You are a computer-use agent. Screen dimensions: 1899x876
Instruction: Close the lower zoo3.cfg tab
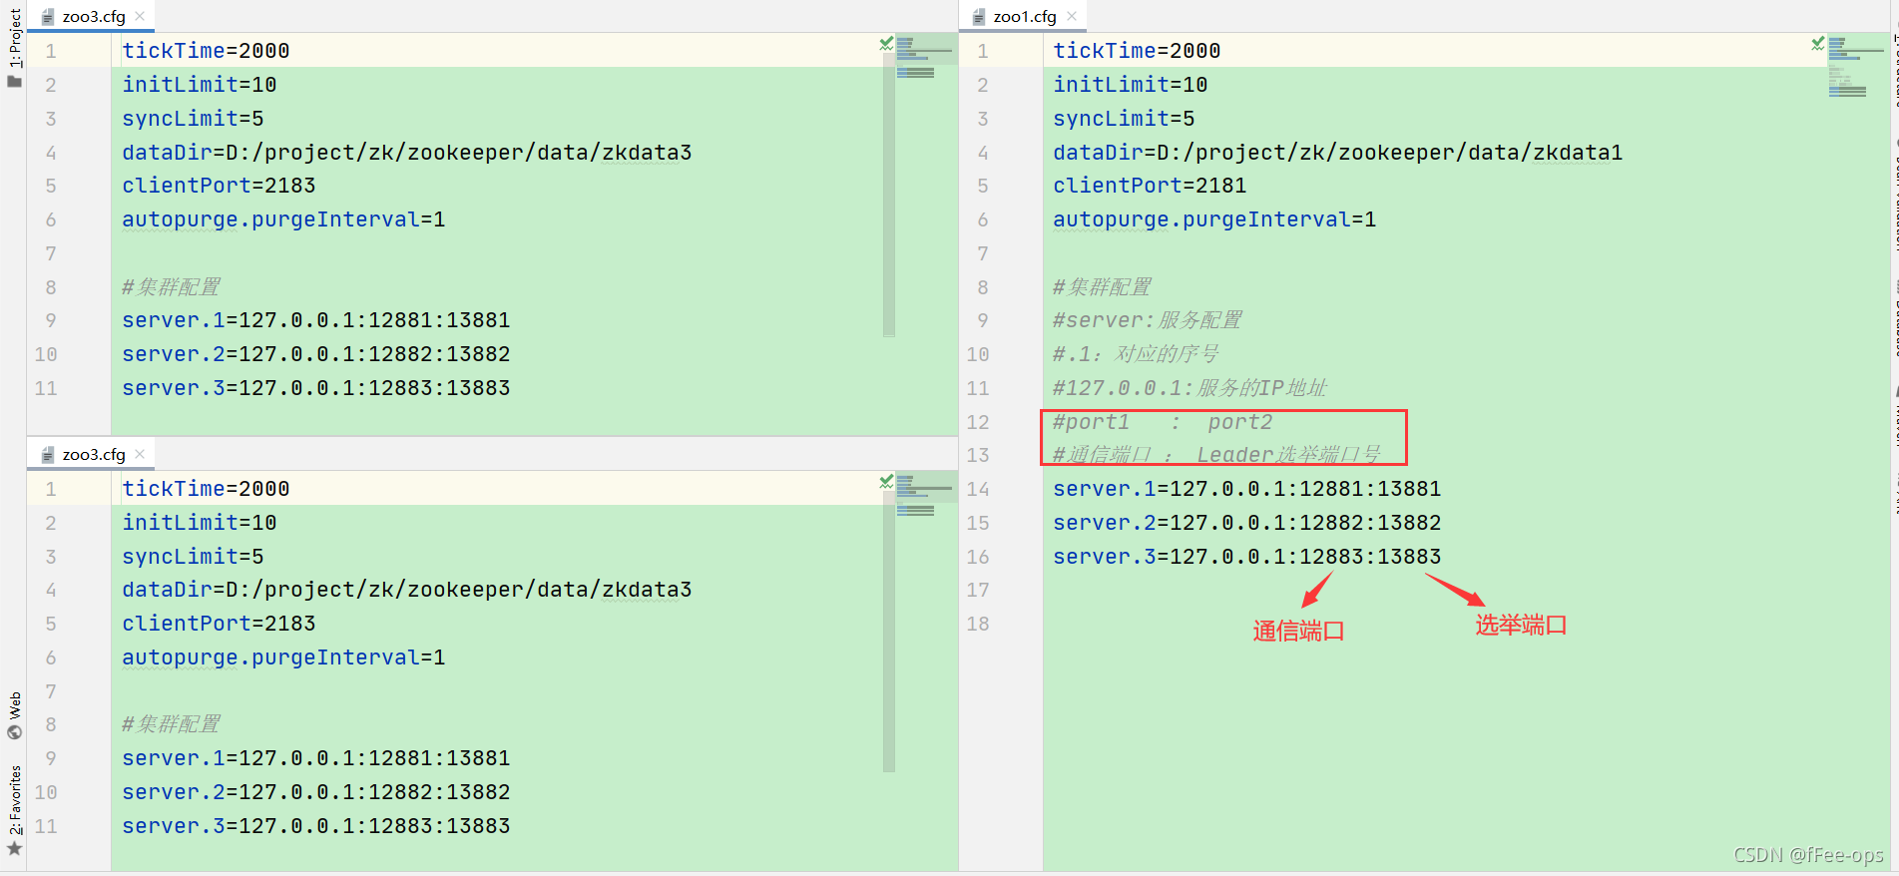point(140,454)
